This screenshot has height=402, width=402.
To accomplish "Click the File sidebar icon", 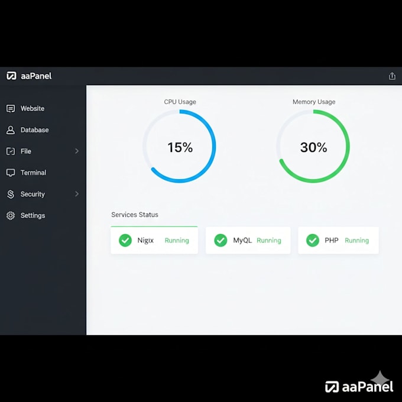I will point(11,151).
